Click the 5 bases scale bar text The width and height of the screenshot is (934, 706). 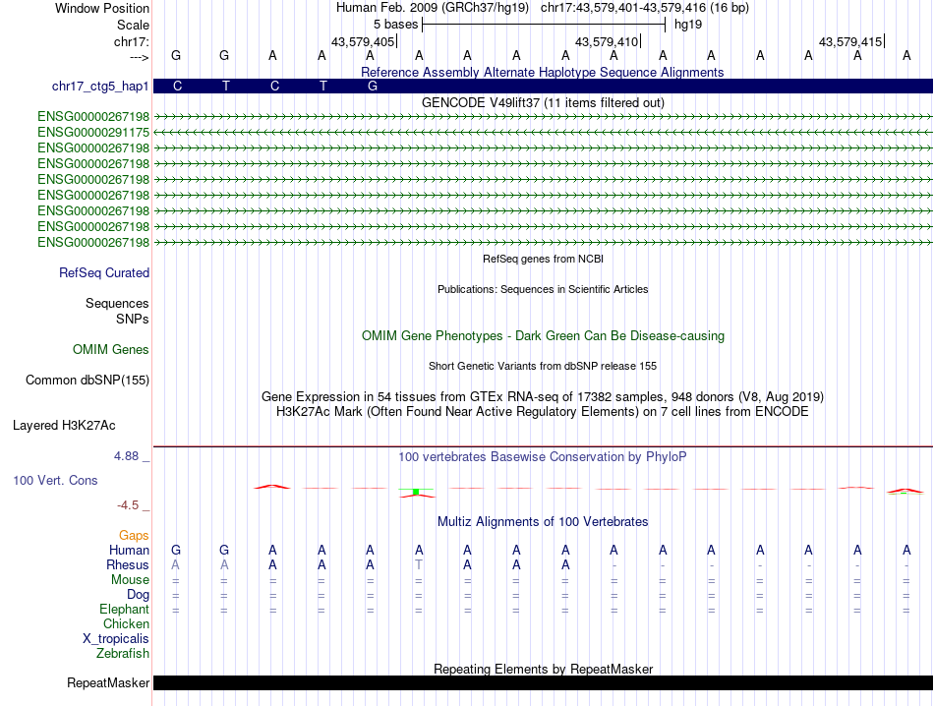coord(395,25)
